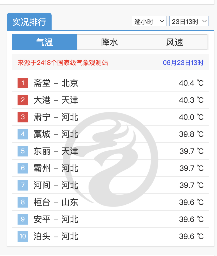Click the rank 3 badge beside 肃宁

pyautogui.click(x=23, y=117)
